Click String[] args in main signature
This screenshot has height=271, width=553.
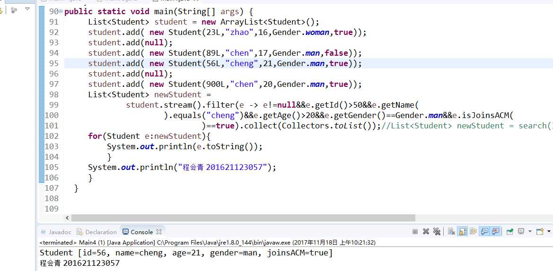209,12
